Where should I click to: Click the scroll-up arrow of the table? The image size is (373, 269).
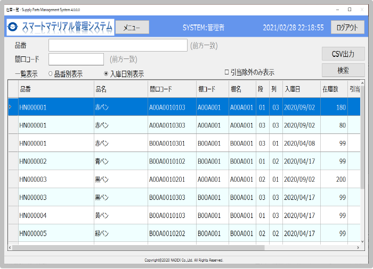coord(362,83)
